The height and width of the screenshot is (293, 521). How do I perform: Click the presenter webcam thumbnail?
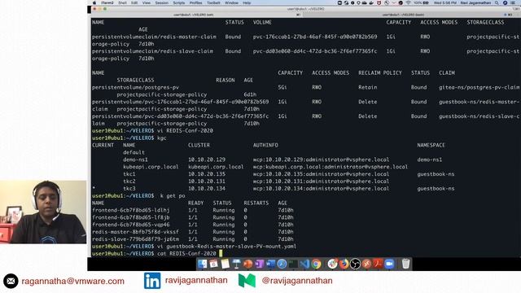(43, 212)
